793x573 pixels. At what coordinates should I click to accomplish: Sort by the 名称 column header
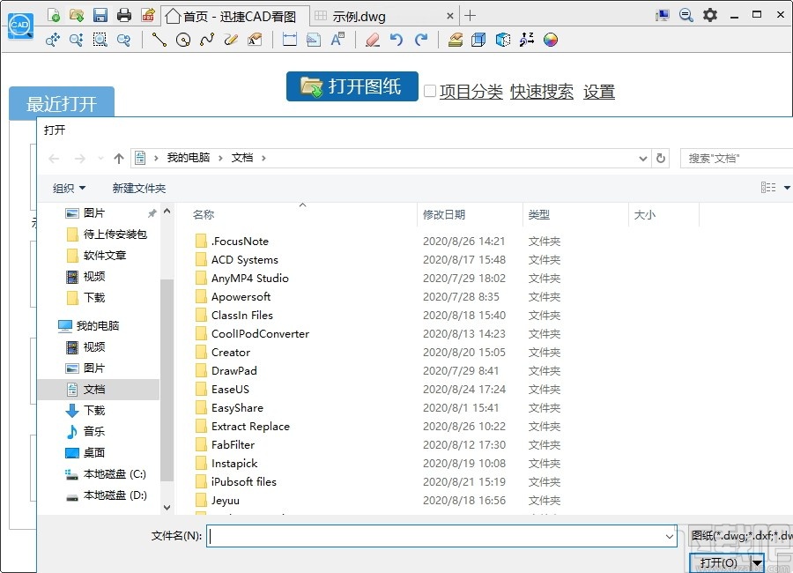(204, 214)
